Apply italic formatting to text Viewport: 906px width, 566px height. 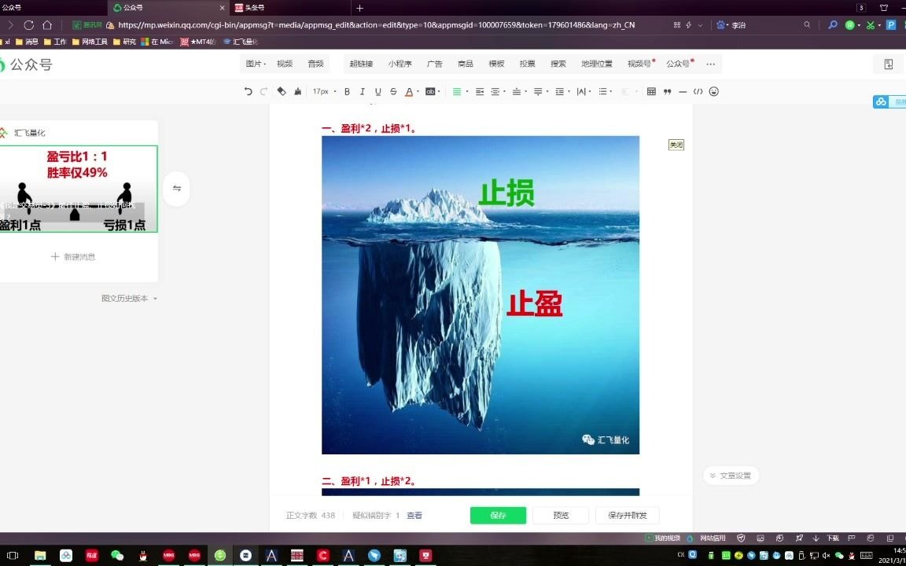coord(363,91)
